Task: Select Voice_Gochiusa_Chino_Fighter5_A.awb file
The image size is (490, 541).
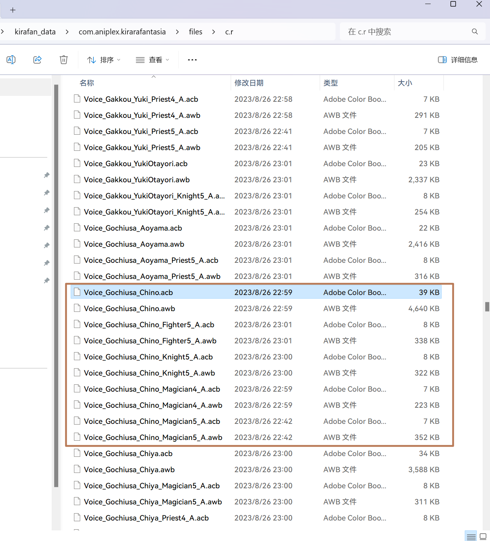Action: click(256, 341)
